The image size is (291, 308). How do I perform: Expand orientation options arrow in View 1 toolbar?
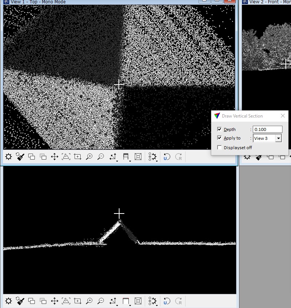130,161
